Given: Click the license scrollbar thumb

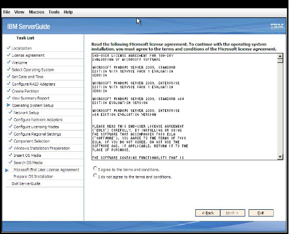Looking at the screenshot, I should tap(280, 61).
